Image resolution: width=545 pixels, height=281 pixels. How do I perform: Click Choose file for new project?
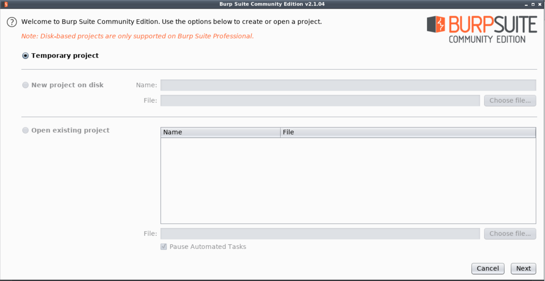coord(510,100)
